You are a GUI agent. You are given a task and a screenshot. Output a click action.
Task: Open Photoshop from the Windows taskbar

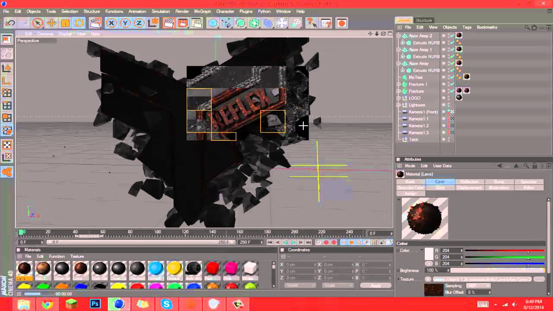95,304
